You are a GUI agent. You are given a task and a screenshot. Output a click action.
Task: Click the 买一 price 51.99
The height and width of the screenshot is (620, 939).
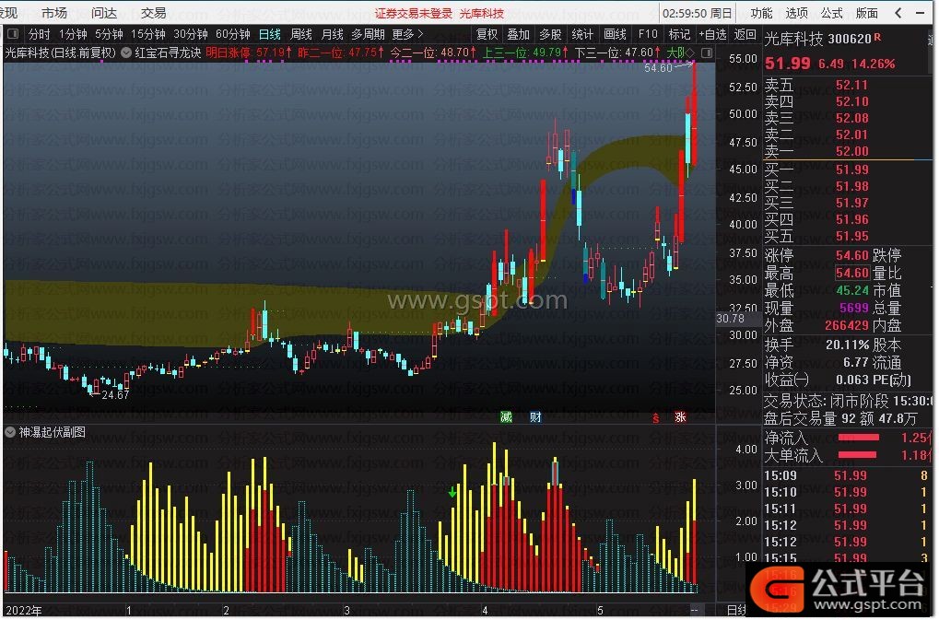click(851, 170)
